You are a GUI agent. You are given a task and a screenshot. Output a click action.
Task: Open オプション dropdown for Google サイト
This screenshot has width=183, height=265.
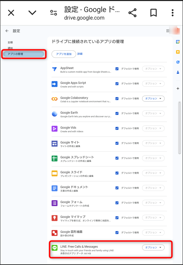tap(153, 143)
